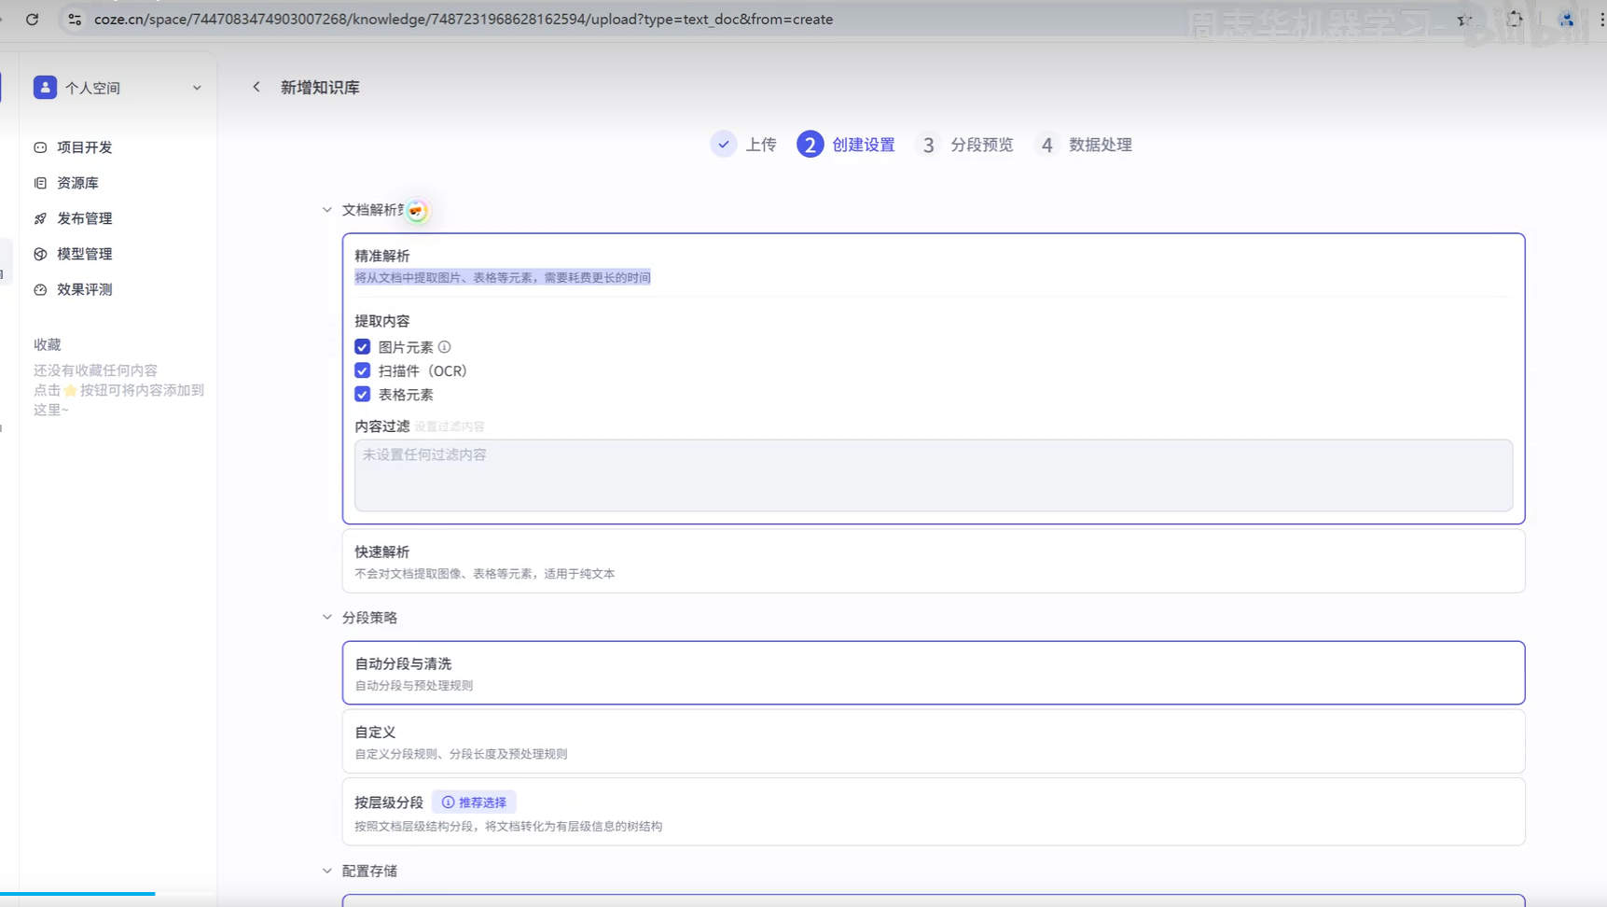1607x907 pixels.
Task: Open the 资源库 section
Action: pyautogui.click(x=76, y=183)
